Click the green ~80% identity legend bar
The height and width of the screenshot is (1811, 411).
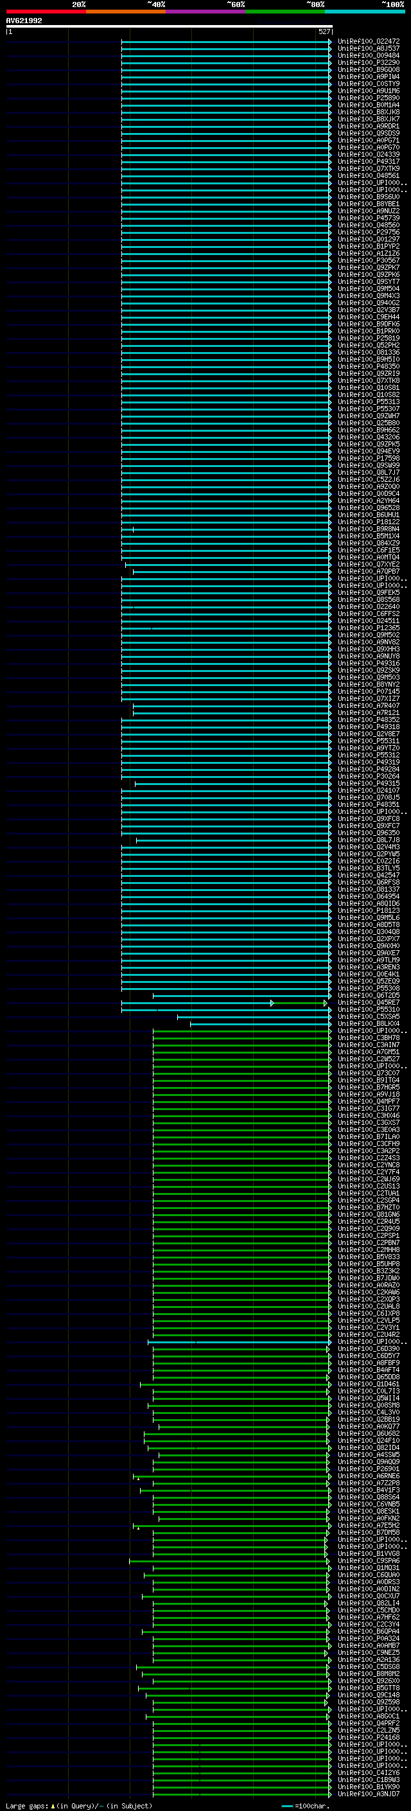[285, 12]
